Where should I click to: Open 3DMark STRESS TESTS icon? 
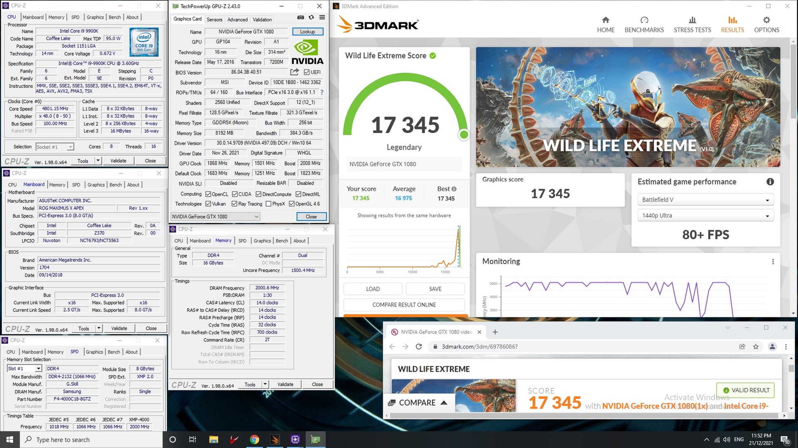692,20
